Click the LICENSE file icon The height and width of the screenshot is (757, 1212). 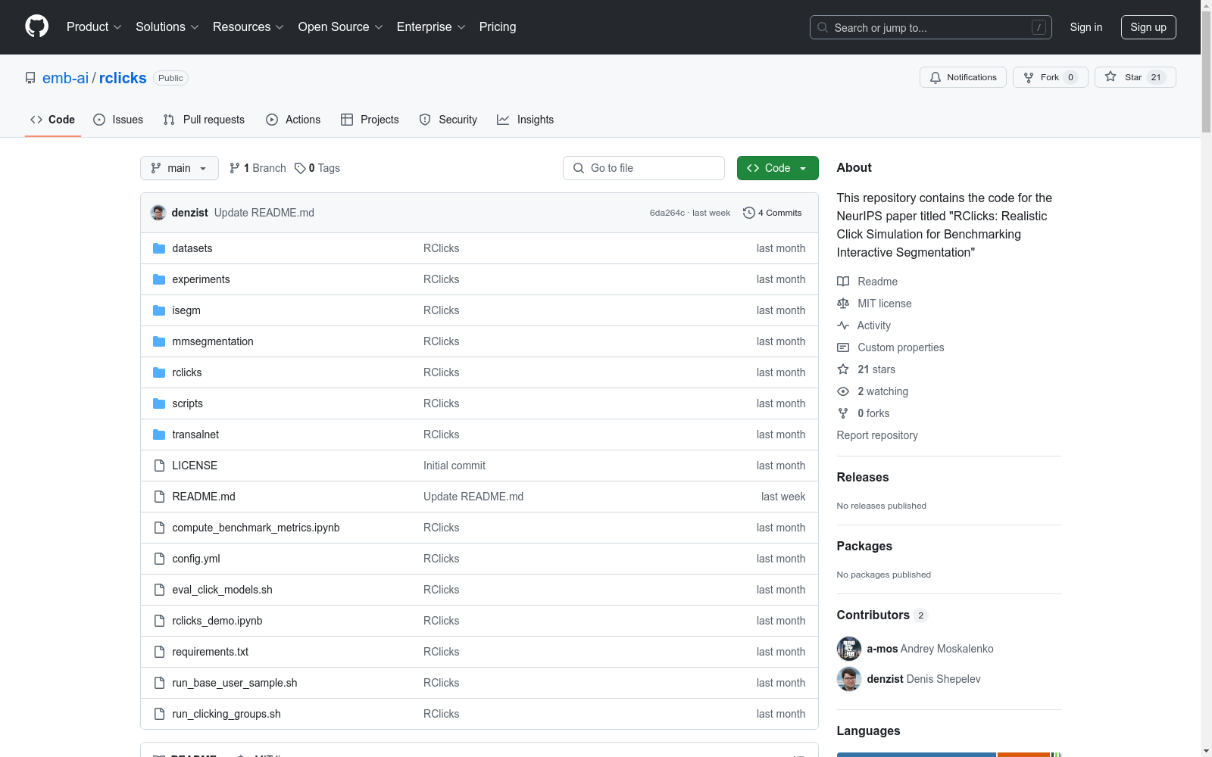(159, 466)
